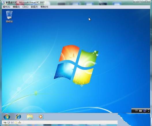
Task: Open the 帮助(H) help menu
Action: click(44, 7)
